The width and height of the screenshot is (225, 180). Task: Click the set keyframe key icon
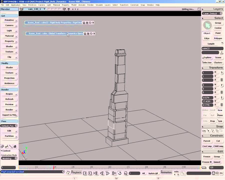point(183,173)
